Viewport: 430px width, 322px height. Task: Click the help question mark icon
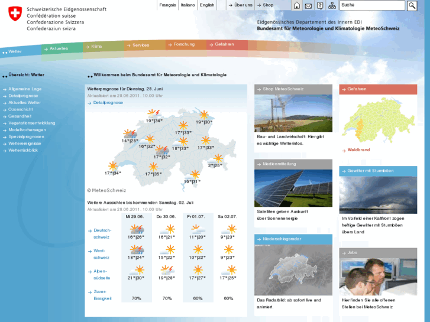click(x=320, y=5)
